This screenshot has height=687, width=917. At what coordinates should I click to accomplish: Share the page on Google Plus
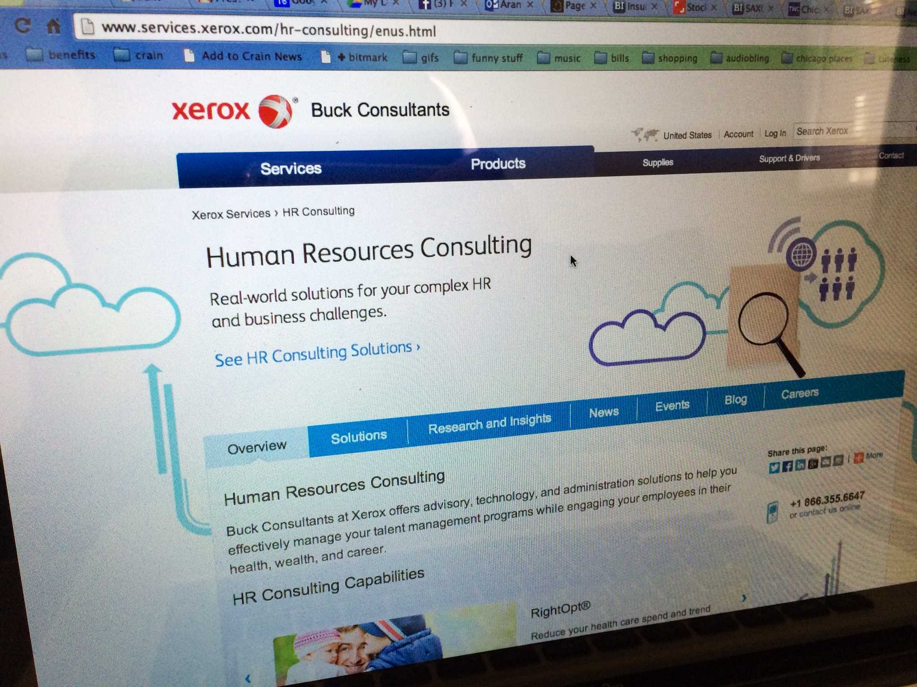[813, 463]
